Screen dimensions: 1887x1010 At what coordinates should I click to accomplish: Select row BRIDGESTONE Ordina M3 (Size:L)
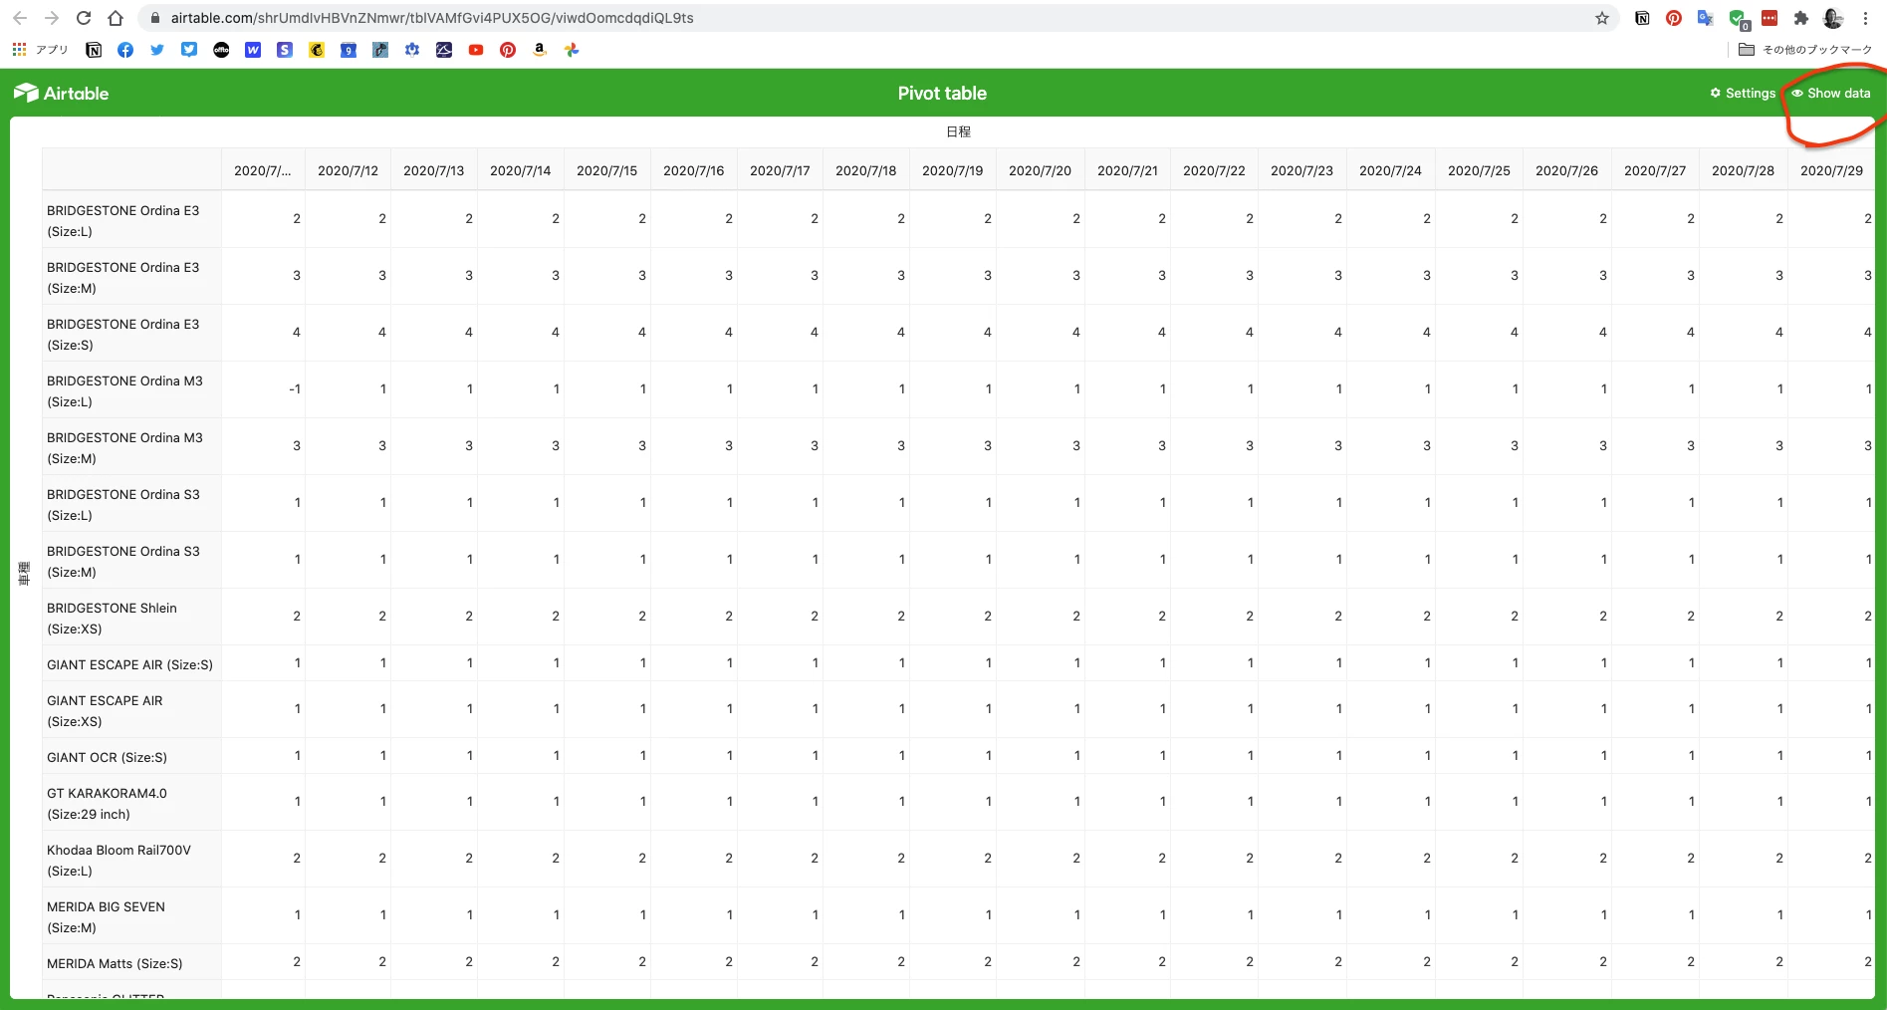pos(131,390)
